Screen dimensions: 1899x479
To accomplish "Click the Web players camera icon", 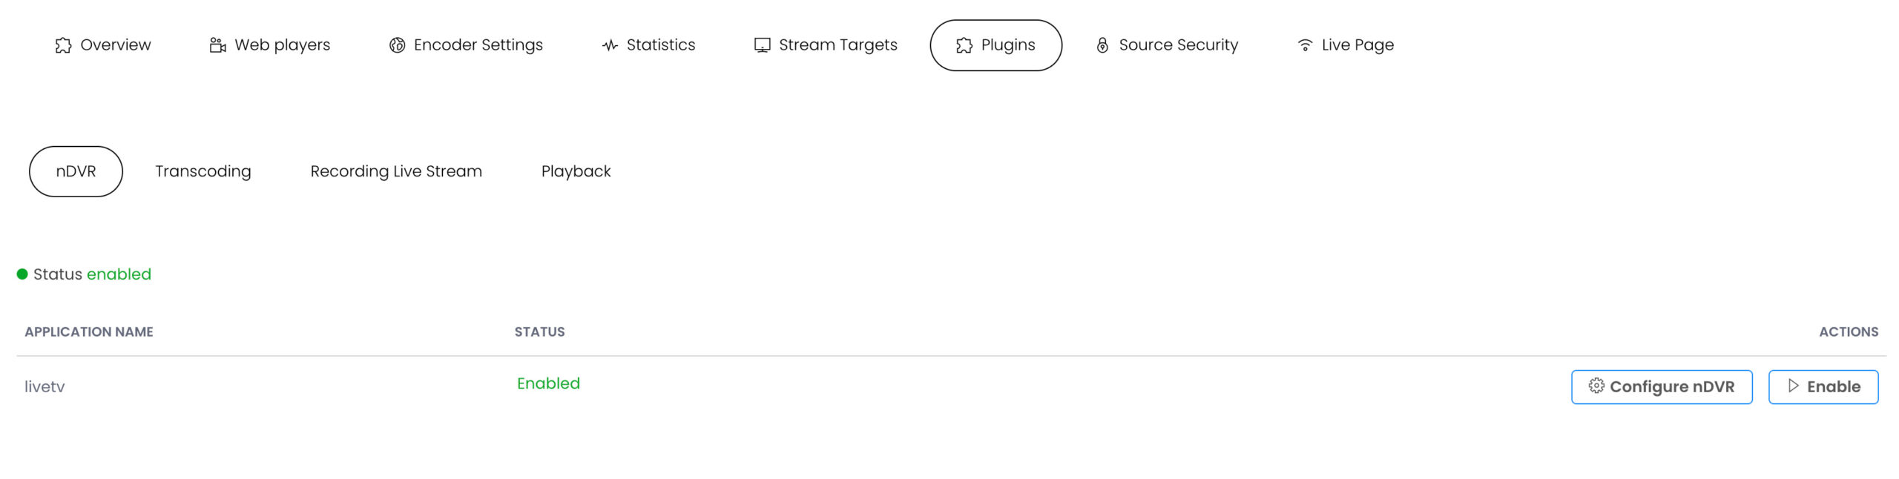I will pyautogui.click(x=217, y=45).
